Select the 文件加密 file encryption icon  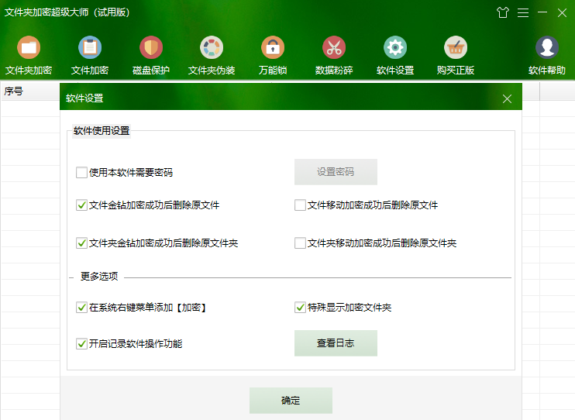pyautogui.click(x=90, y=48)
